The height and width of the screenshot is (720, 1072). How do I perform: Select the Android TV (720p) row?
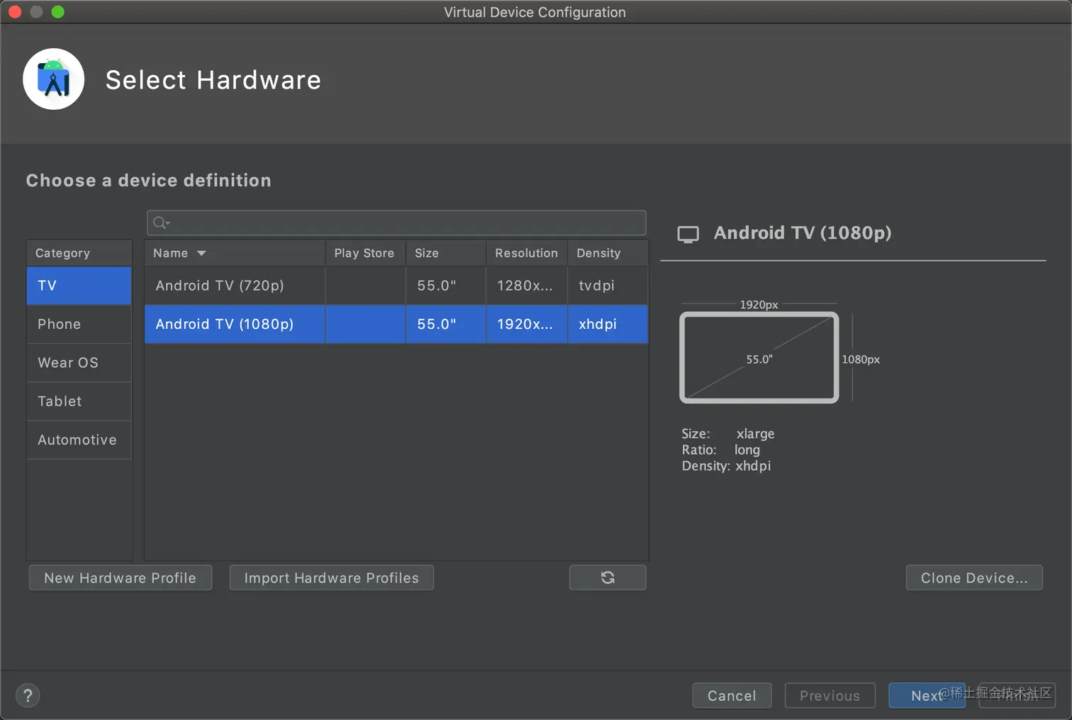(396, 286)
